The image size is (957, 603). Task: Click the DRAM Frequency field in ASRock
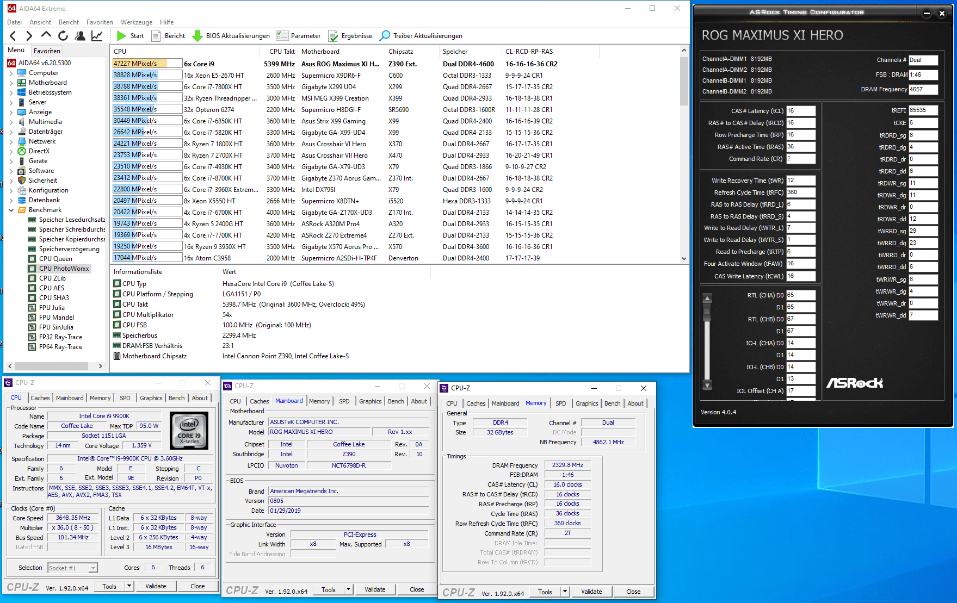[923, 89]
